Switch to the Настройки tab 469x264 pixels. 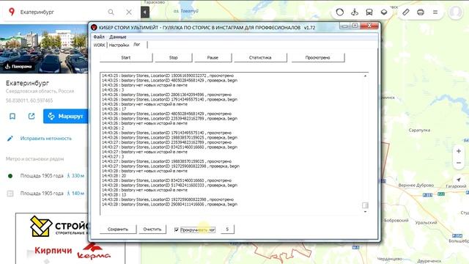point(119,45)
